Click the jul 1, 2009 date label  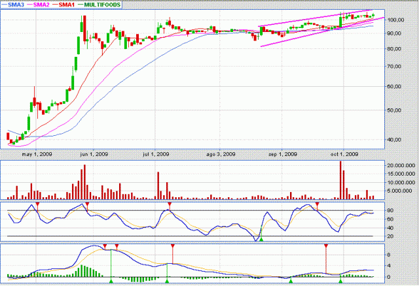[156, 154]
